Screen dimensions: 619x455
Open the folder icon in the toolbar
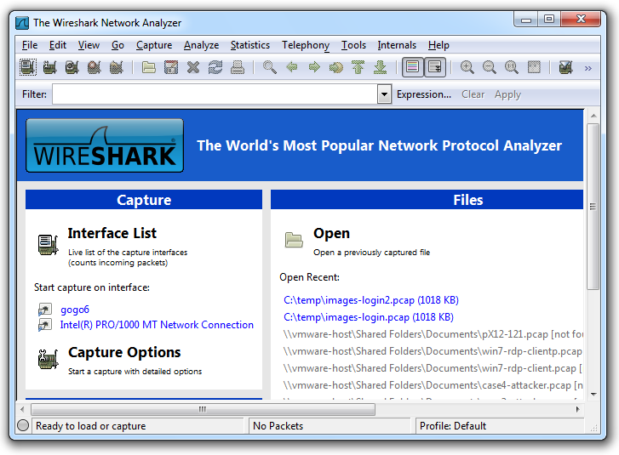click(x=149, y=67)
